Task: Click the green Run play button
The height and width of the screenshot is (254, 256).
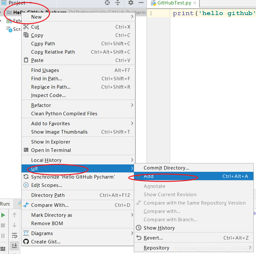Action: click(x=3, y=215)
